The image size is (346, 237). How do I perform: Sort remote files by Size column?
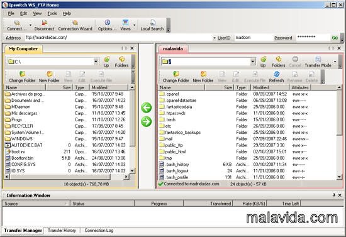point(219,87)
